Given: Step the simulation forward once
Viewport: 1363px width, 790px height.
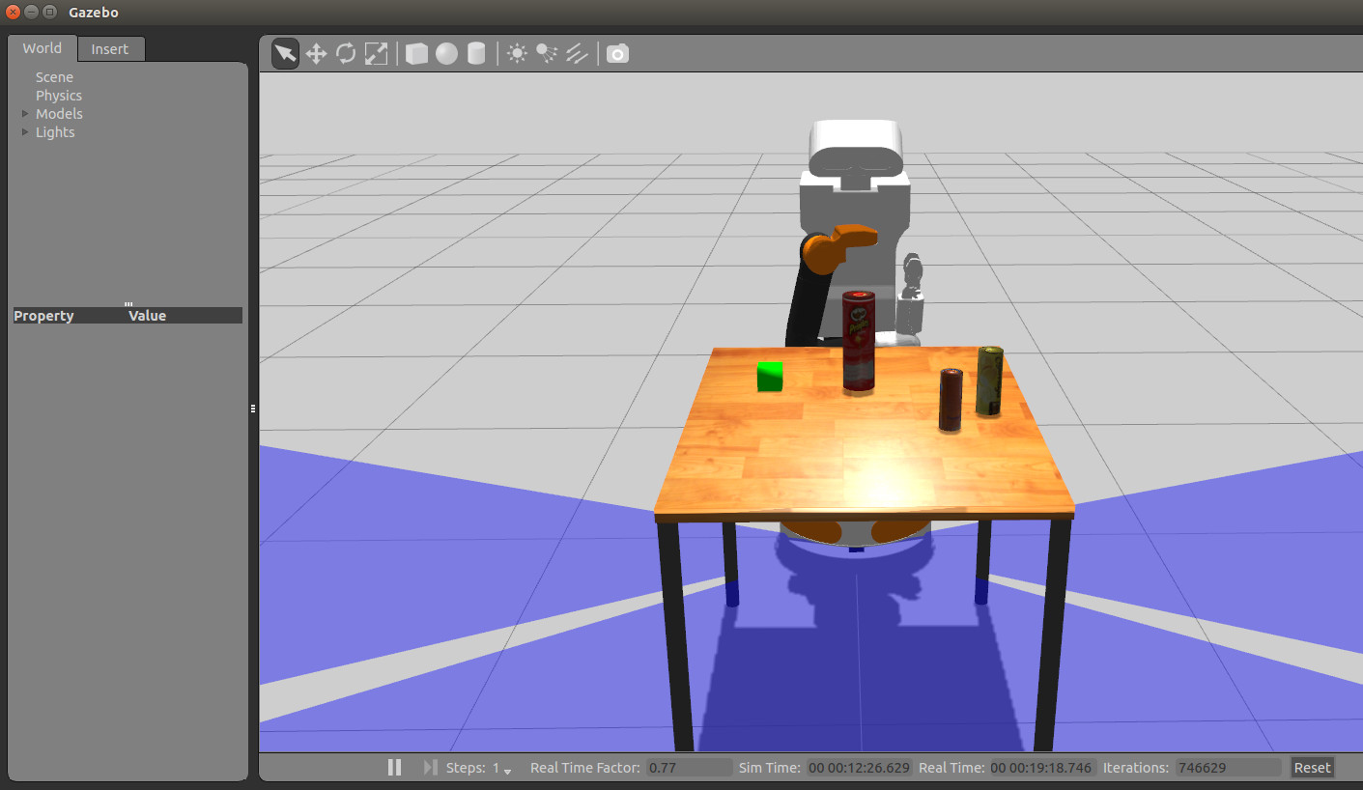Looking at the screenshot, I should click(430, 768).
